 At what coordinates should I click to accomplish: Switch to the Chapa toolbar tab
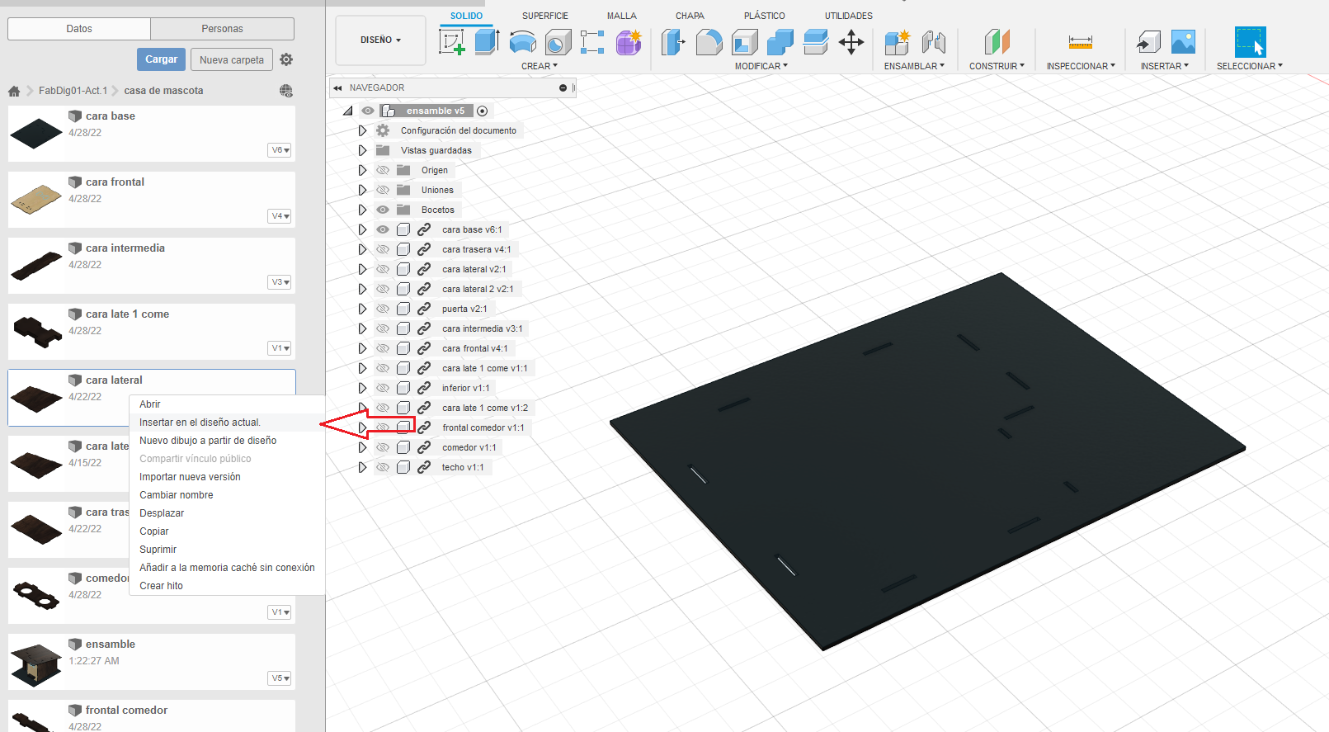tap(690, 16)
